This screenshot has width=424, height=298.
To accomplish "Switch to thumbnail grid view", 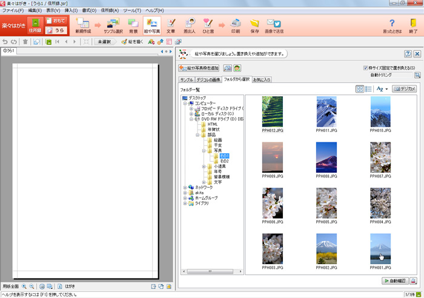I will click(360, 88).
